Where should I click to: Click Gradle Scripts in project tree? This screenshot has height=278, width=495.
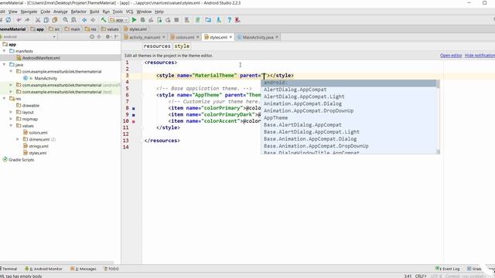pos(21,160)
